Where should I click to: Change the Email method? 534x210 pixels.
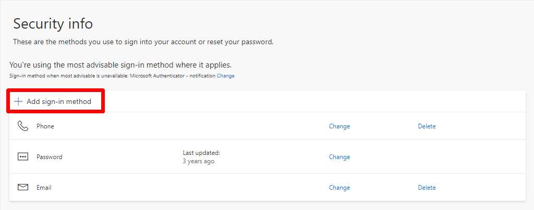[339, 187]
